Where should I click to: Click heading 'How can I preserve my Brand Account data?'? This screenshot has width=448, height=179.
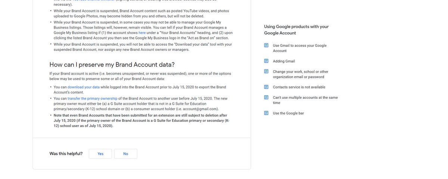pos(112,64)
